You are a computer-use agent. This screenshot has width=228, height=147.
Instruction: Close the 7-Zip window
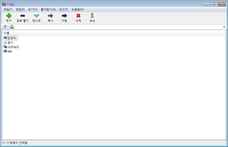pos(222,5)
